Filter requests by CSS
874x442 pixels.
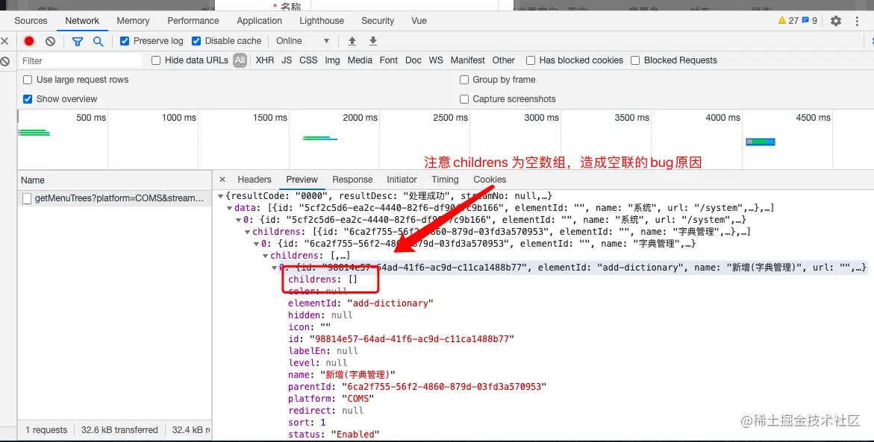tap(308, 60)
